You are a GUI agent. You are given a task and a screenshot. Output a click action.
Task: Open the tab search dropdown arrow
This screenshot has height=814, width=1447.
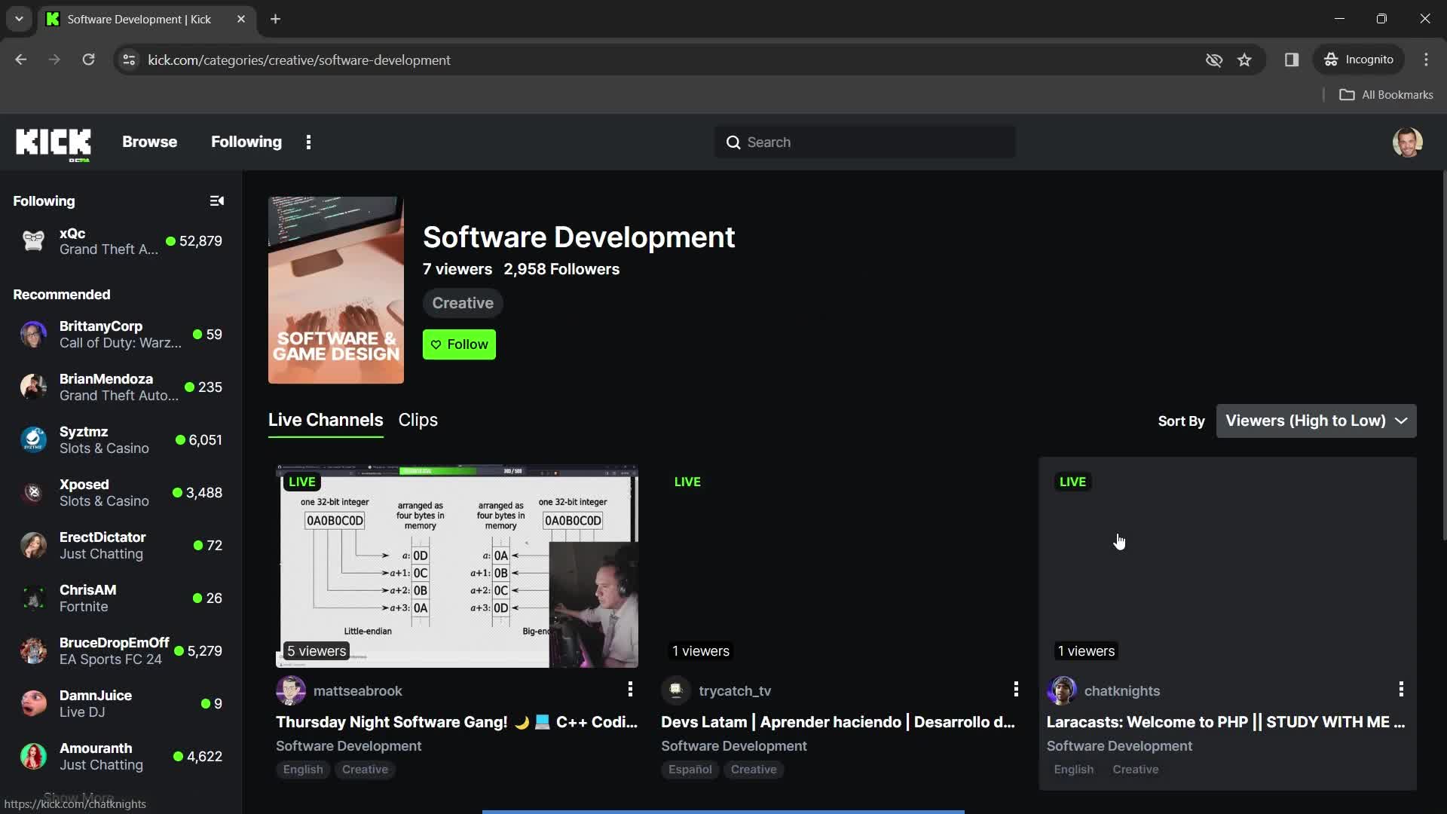click(19, 19)
